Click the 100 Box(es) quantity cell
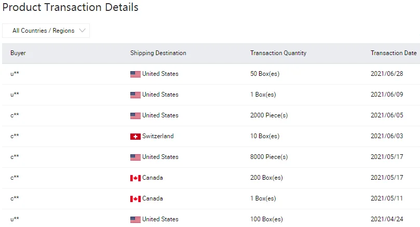This screenshot has height=227, width=420. [x=266, y=219]
